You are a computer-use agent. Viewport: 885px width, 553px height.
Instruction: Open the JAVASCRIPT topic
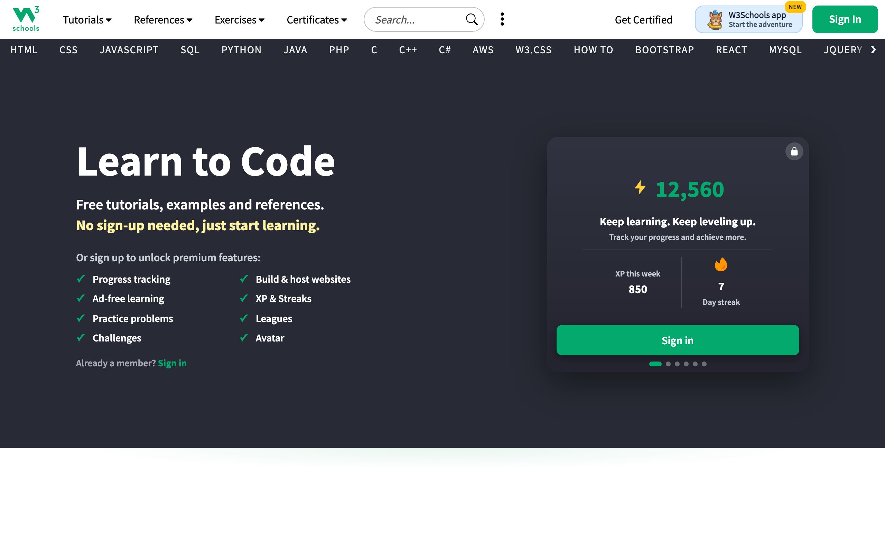tap(129, 50)
